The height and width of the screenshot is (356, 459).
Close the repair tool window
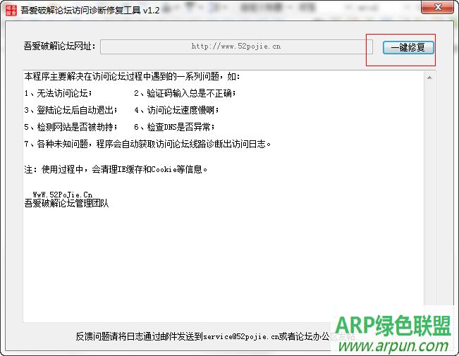(437, 7)
